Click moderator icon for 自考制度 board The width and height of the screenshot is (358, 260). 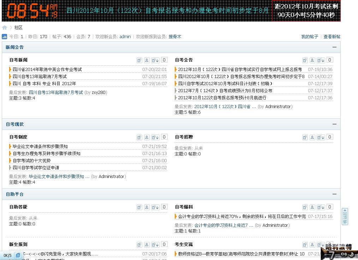point(147,137)
